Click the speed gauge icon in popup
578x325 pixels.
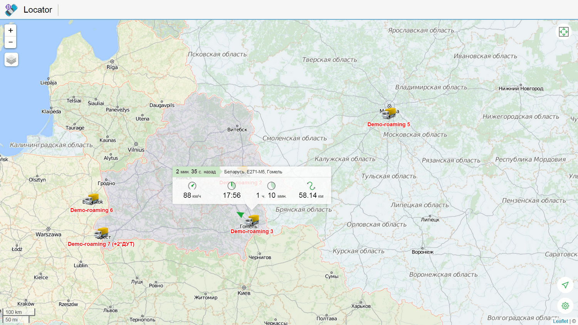(192, 186)
